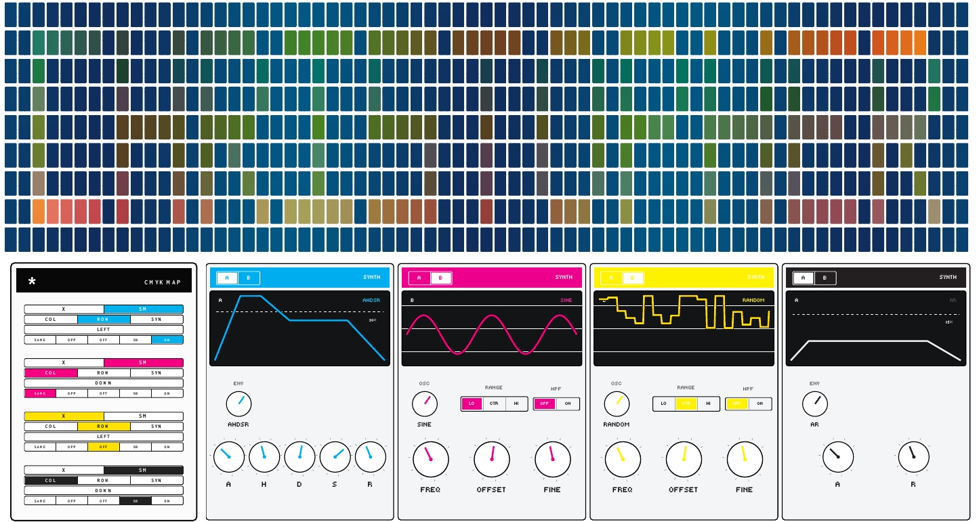Click the magenta FREQ knob
Screen dimensions: 977x522
pyautogui.click(x=430, y=460)
